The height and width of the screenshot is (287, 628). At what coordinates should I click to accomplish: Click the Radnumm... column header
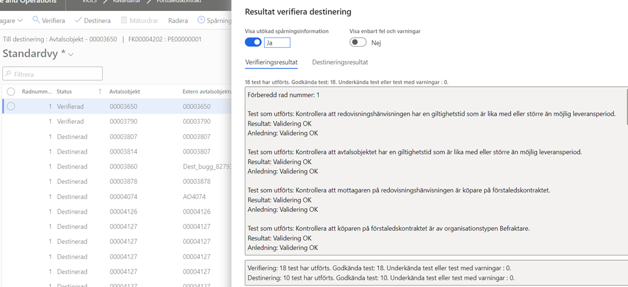click(x=37, y=92)
